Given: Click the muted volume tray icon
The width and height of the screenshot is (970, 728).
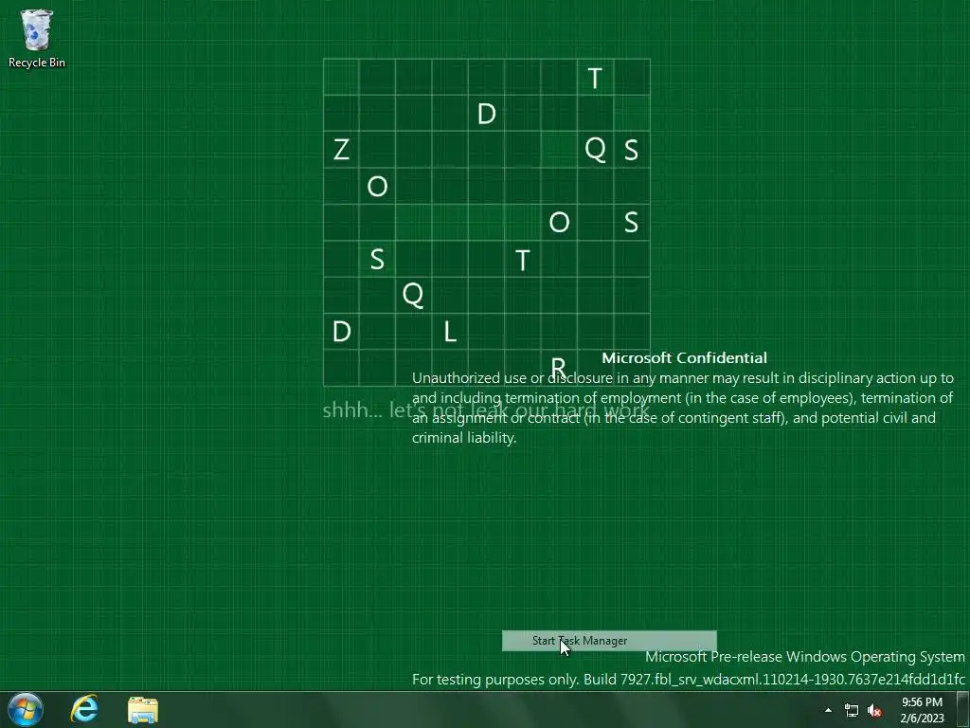Looking at the screenshot, I should [874, 711].
